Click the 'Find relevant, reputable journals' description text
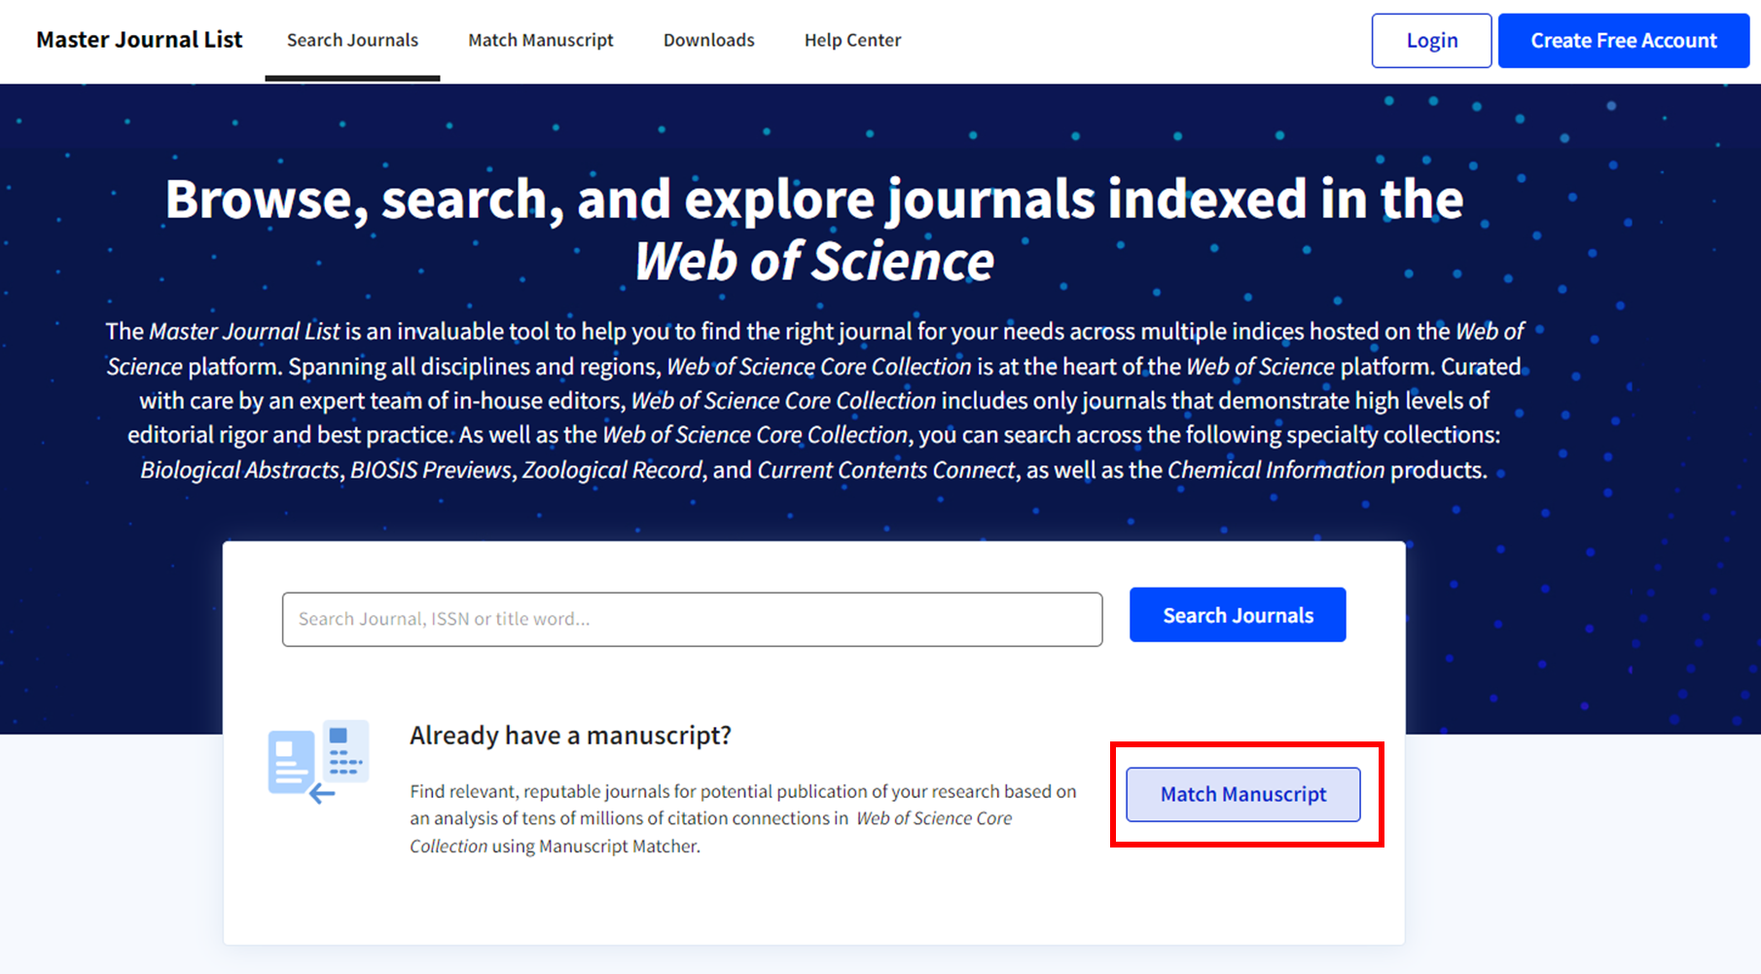Image resolution: width=1761 pixels, height=974 pixels. (x=743, y=818)
